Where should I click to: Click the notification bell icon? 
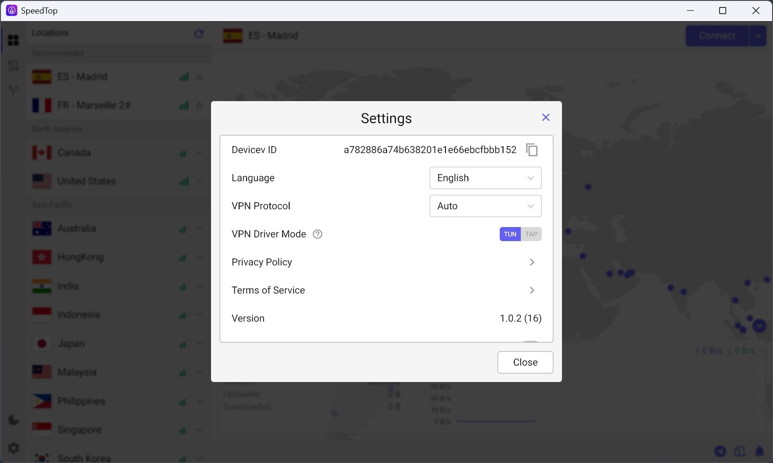(x=759, y=451)
